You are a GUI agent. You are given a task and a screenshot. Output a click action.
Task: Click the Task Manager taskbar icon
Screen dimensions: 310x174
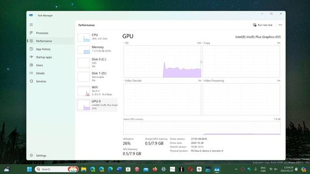pos(217,169)
